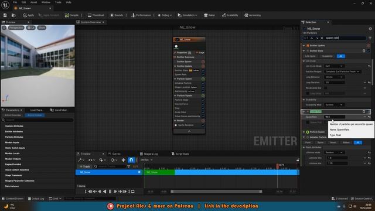Click the Apply toolbar button

pos(29,15)
